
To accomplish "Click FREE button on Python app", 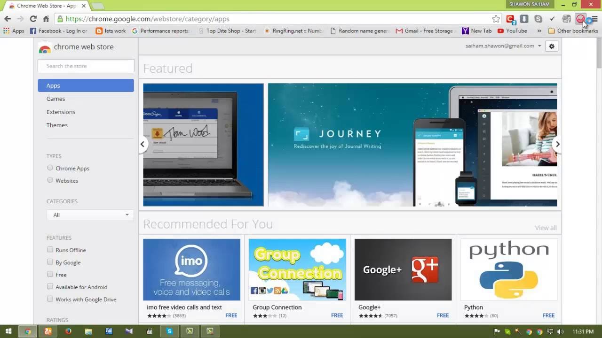I will coord(548,315).
